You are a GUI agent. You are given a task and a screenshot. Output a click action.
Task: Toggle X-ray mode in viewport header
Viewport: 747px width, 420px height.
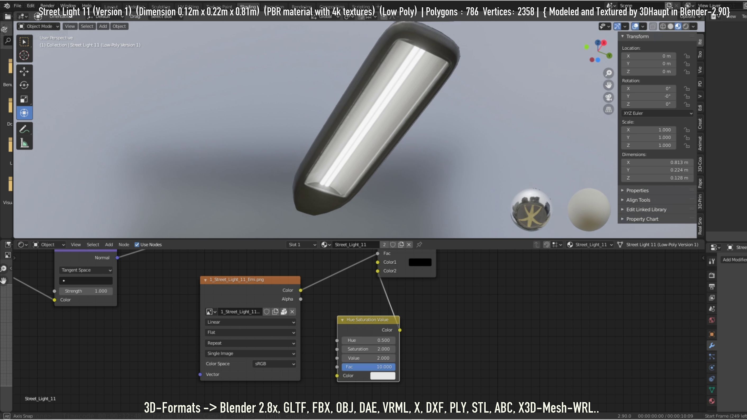tap(652, 26)
